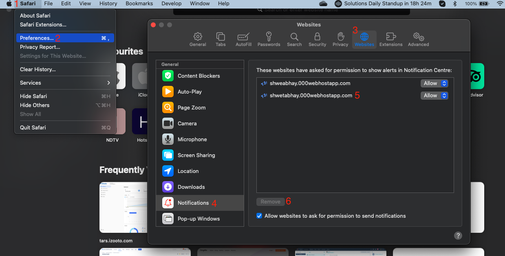505x256 pixels.
Task: Select Screen Sharing in the sidebar
Action: [200, 155]
